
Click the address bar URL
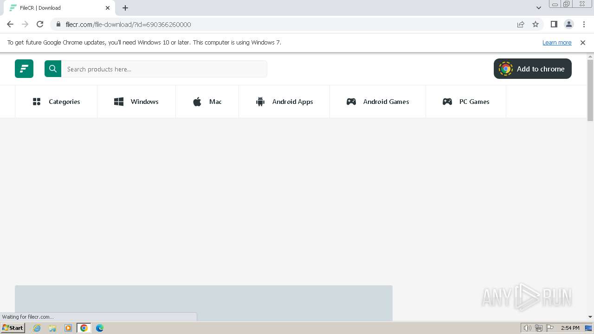coord(128,25)
